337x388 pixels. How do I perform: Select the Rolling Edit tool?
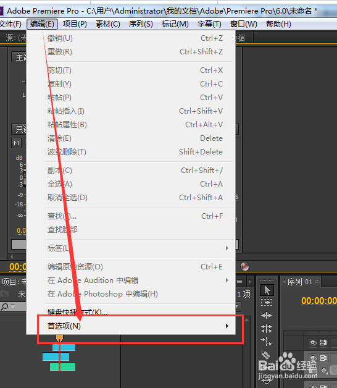267,329
